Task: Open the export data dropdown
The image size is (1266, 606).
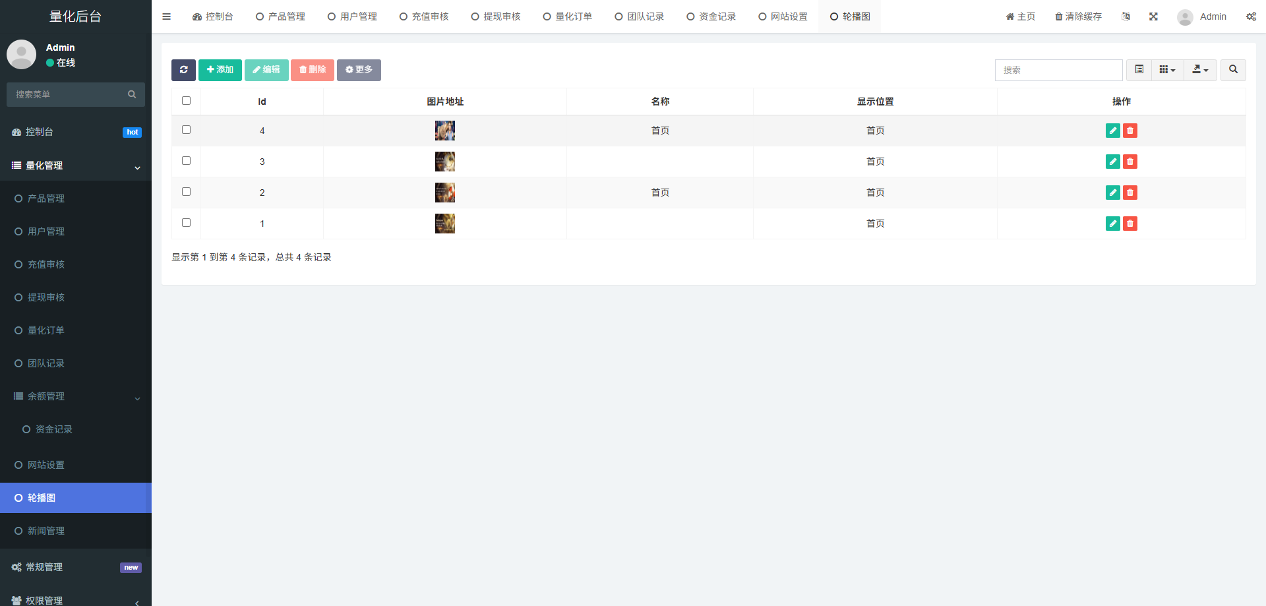Action: [x=1200, y=70]
